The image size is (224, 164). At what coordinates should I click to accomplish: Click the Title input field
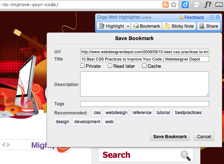[x=145, y=59]
